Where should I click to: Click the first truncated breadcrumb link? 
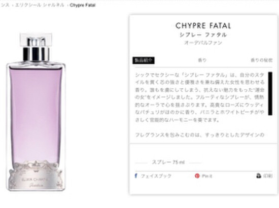click(x=5, y=5)
